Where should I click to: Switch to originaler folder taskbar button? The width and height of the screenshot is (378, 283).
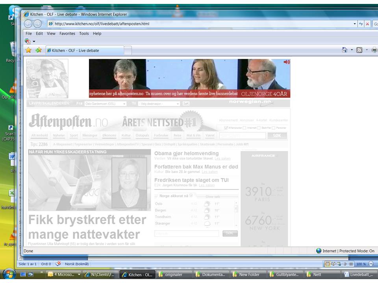pyautogui.click(x=174, y=274)
